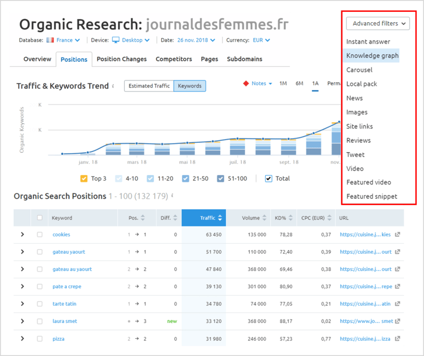Show the Estimated Traffic chart
This screenshot has height=356, width=424.
149,86
